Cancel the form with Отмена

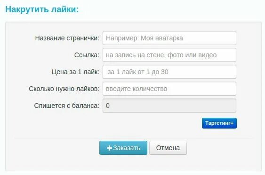(x=168, y=148)
